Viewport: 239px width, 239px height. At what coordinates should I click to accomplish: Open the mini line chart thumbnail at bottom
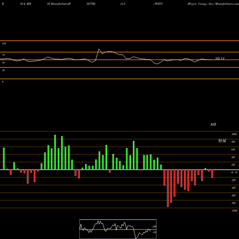[x=118, y=229]
